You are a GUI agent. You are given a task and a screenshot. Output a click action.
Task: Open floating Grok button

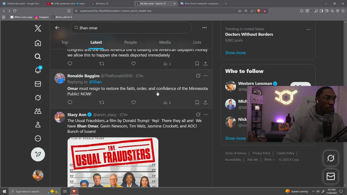coord(331,158)
